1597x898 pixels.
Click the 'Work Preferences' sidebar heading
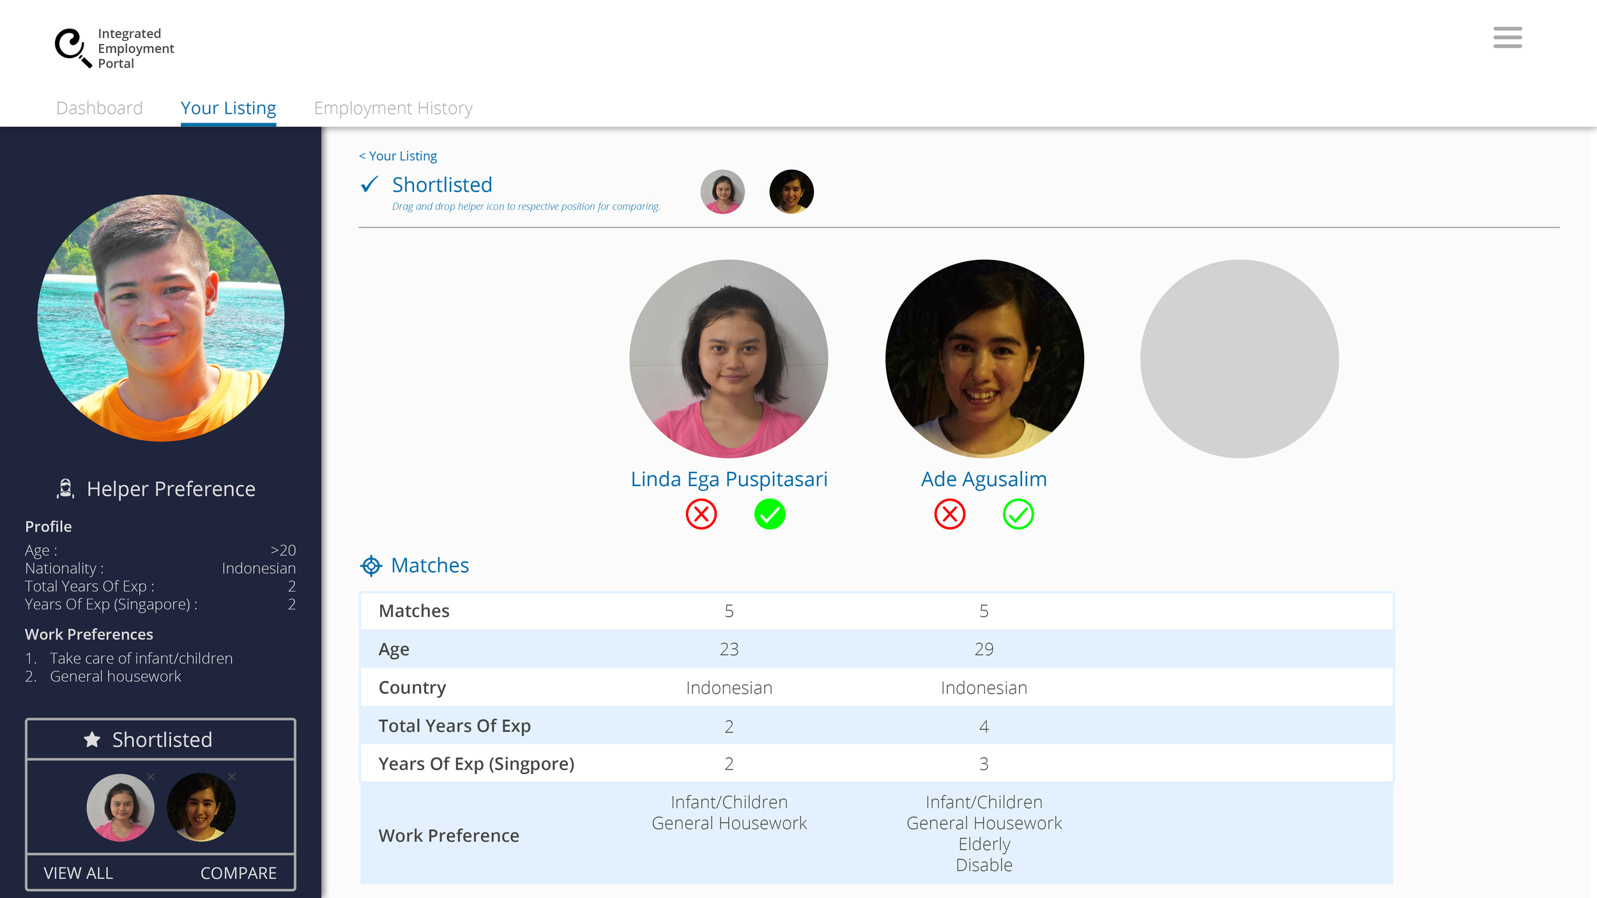coord(89,634)
